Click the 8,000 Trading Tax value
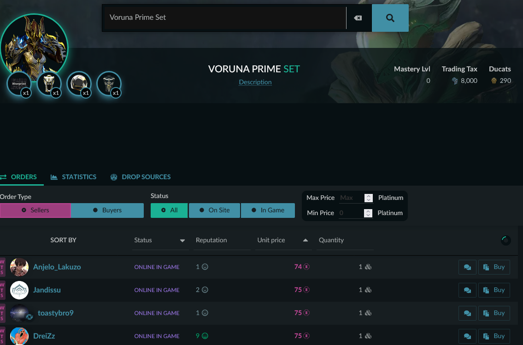Screen dimensions: 523x345 click(469, 81)
